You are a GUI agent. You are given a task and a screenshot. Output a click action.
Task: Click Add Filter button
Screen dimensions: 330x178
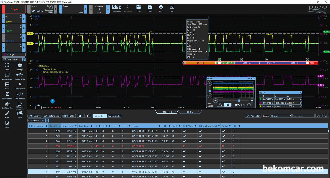pos(253,116)
